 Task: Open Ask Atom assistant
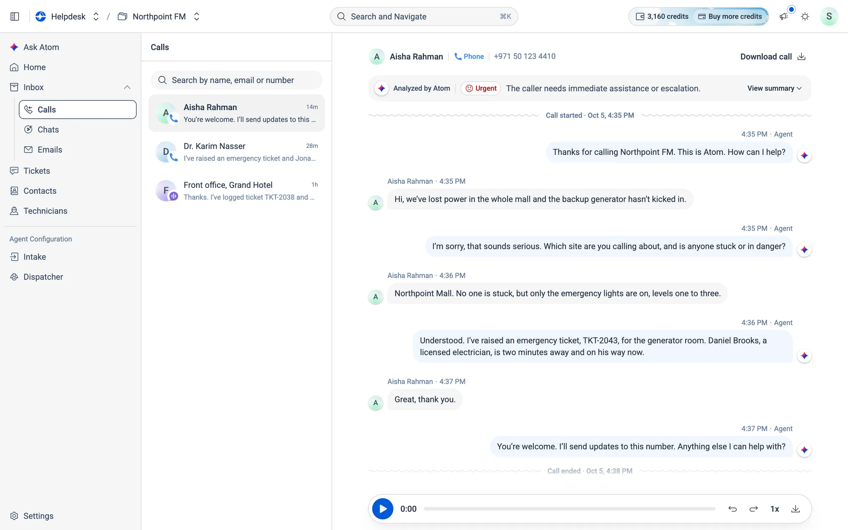pyautogui.click(x=34, y=47)
